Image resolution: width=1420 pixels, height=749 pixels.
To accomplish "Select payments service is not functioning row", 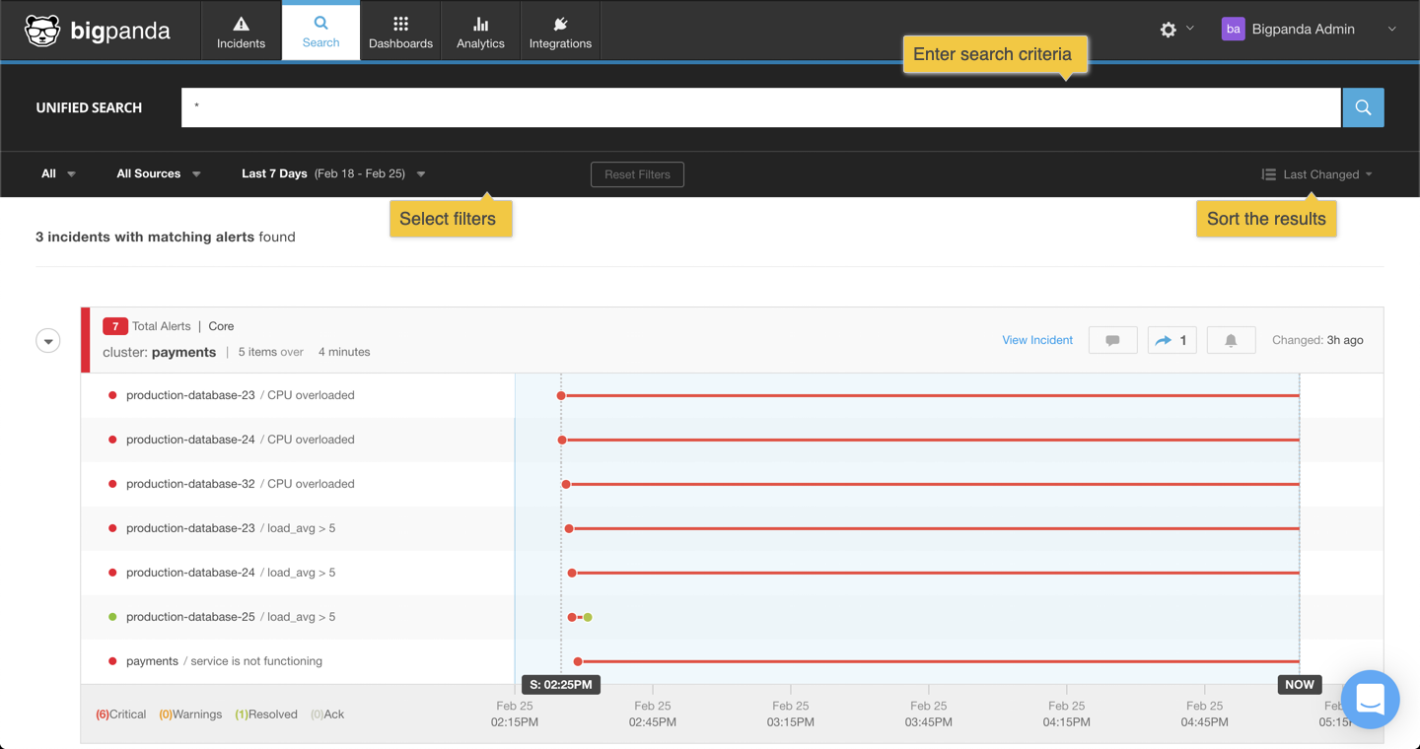I will click(732, 661).
